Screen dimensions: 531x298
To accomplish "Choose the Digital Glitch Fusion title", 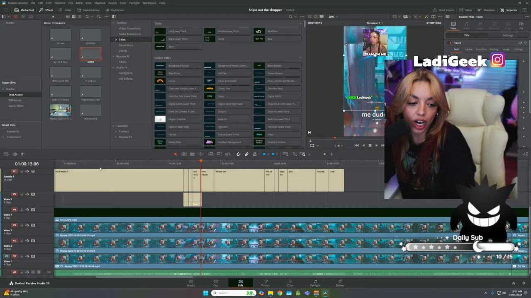I will (277, 96).
